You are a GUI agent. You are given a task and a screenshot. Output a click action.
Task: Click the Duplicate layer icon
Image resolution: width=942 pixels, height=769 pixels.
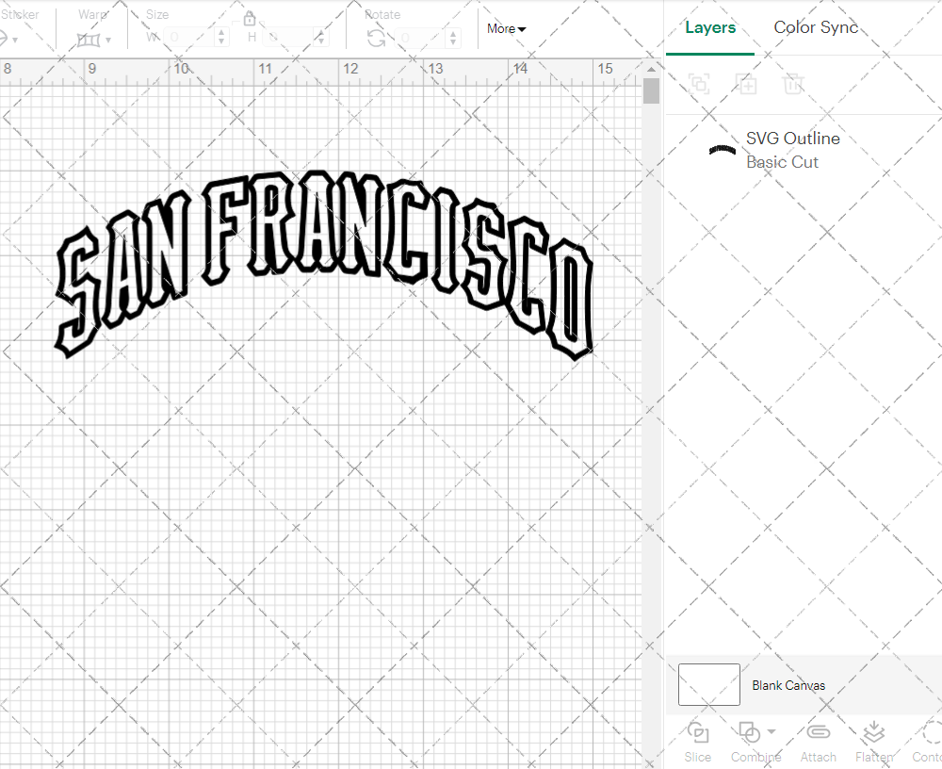coord(746,84)
